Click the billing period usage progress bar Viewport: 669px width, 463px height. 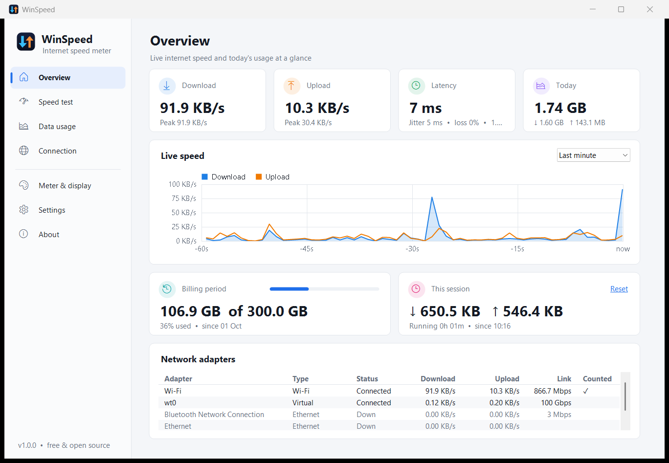324,289
